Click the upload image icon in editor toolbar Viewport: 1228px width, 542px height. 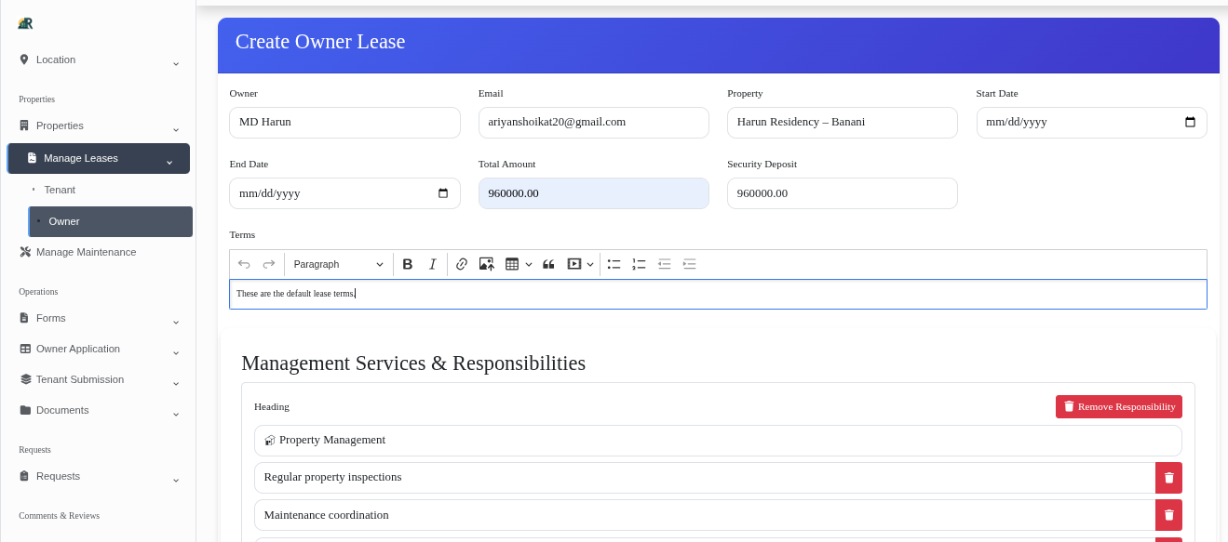[x=486, y=265]
